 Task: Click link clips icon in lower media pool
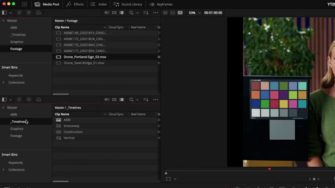tap(19, 100)
